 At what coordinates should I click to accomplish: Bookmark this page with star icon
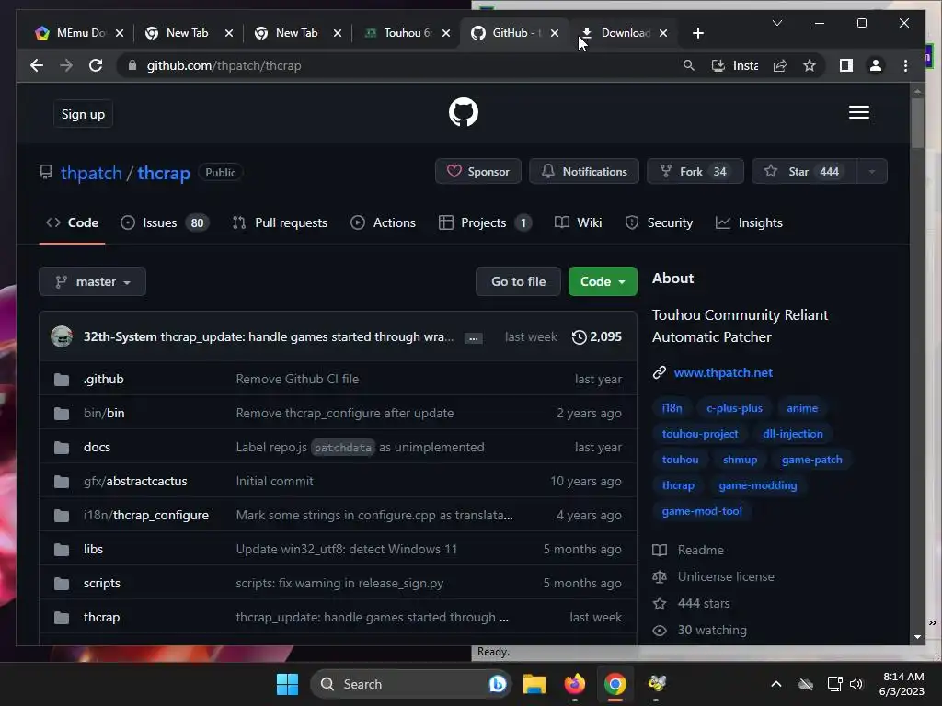click(x=810, y=65)
